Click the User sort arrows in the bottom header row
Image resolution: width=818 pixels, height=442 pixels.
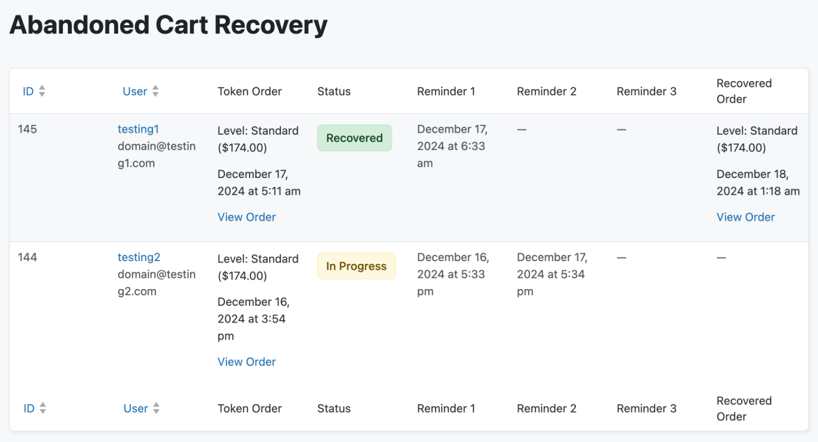pyautogui.click(x=156, y=408)
